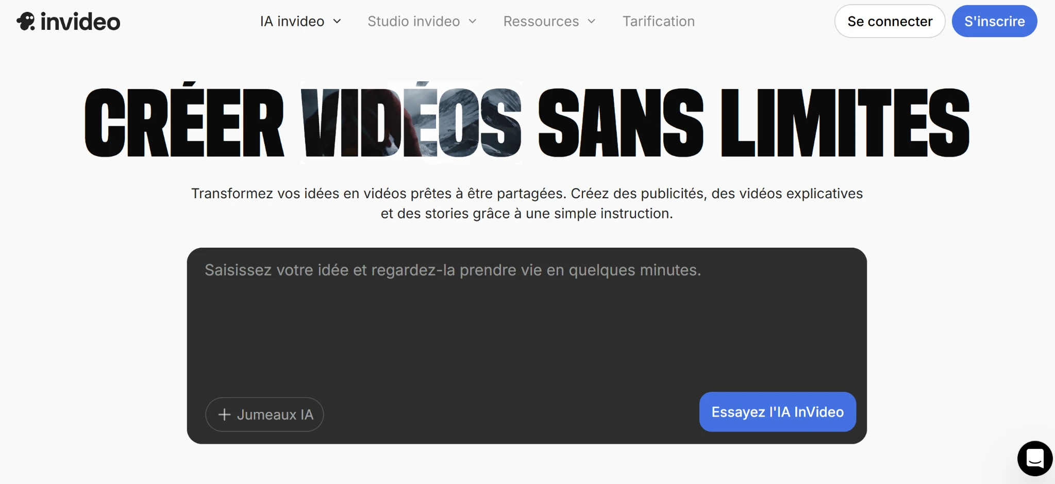Expand the IA invideo dropdown chevron
The image size is (1055, 484).
point(338,22)
